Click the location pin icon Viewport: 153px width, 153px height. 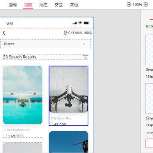pos(65,33)
